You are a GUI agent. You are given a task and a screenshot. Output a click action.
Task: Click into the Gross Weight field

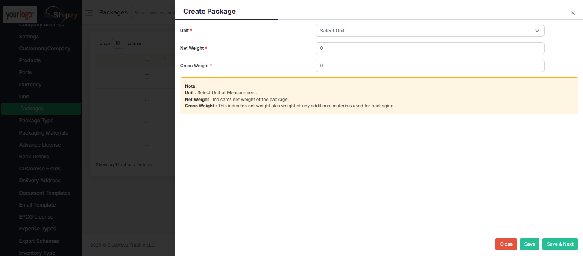tap(430, 66)
